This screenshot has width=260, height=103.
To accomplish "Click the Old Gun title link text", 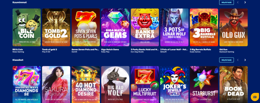I will [x=223, y=49].
